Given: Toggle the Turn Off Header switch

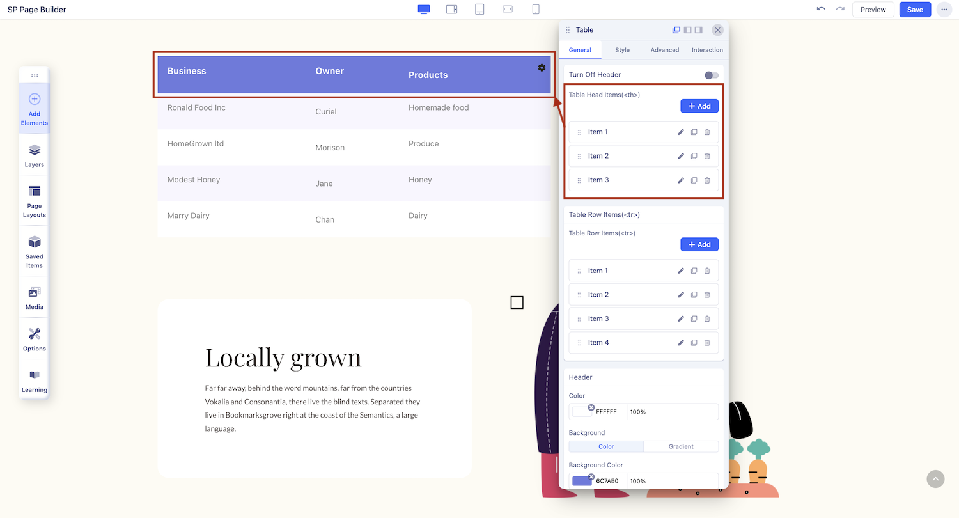Looking at the screenshot, I should coord(711,75).
